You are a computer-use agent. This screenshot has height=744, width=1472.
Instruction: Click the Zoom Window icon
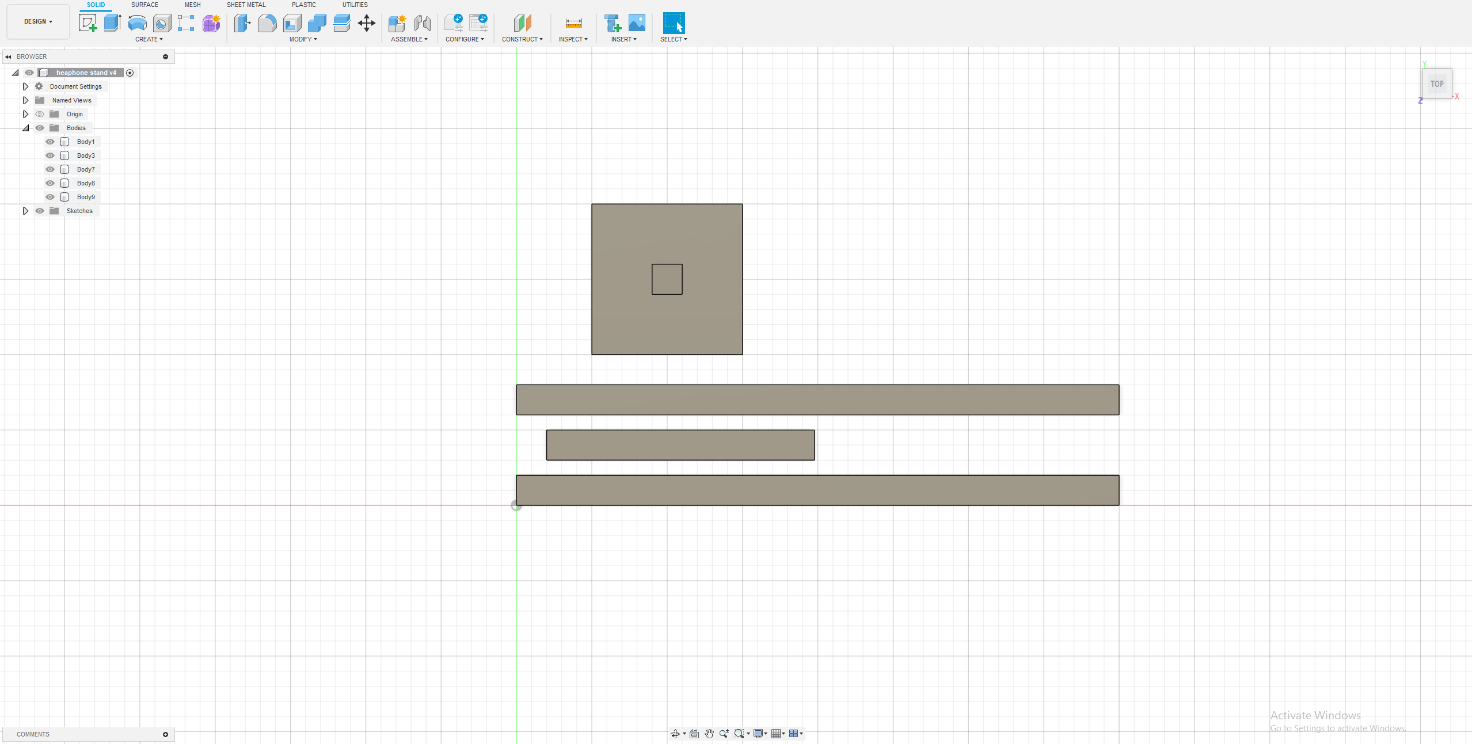[x=740, y=734]
